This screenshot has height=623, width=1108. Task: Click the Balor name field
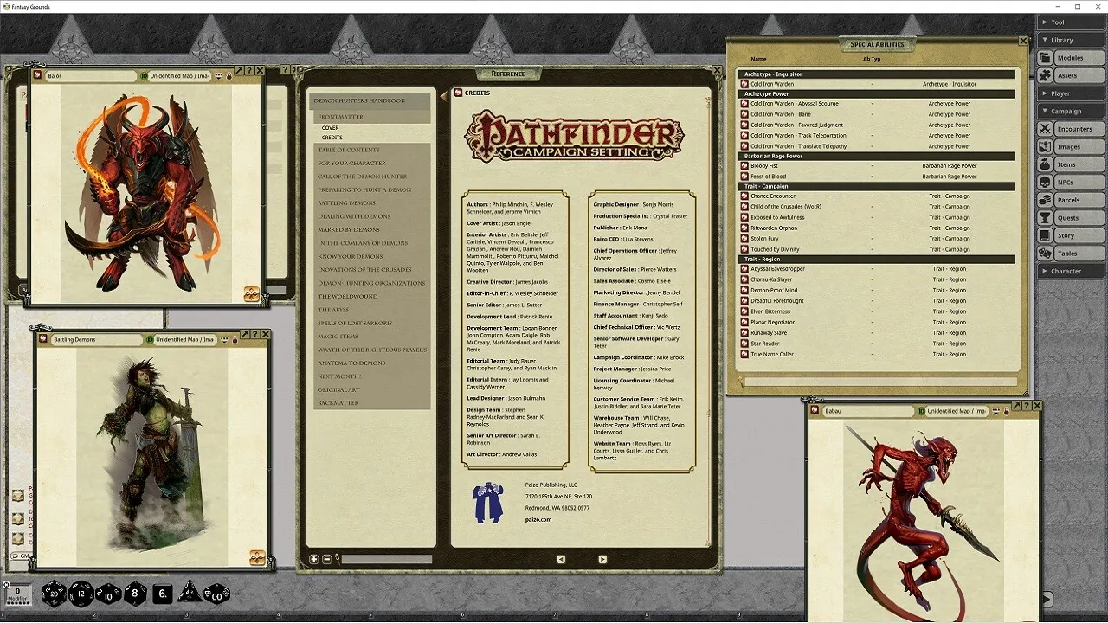point(90,76)
